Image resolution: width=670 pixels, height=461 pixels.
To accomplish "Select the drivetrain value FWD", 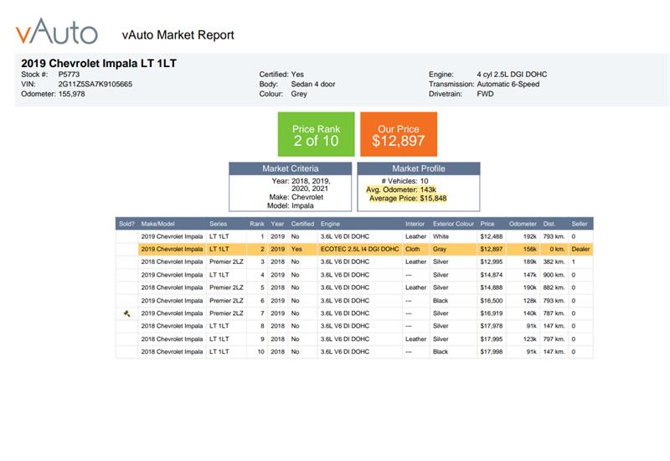I will 485,94.
